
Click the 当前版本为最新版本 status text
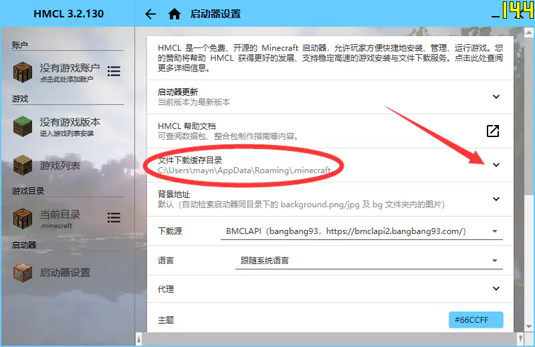click(x=194, y=102)
